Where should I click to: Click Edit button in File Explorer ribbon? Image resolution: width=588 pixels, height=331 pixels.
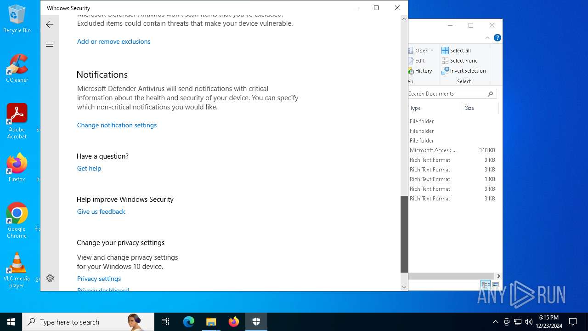tap(417, 61)
